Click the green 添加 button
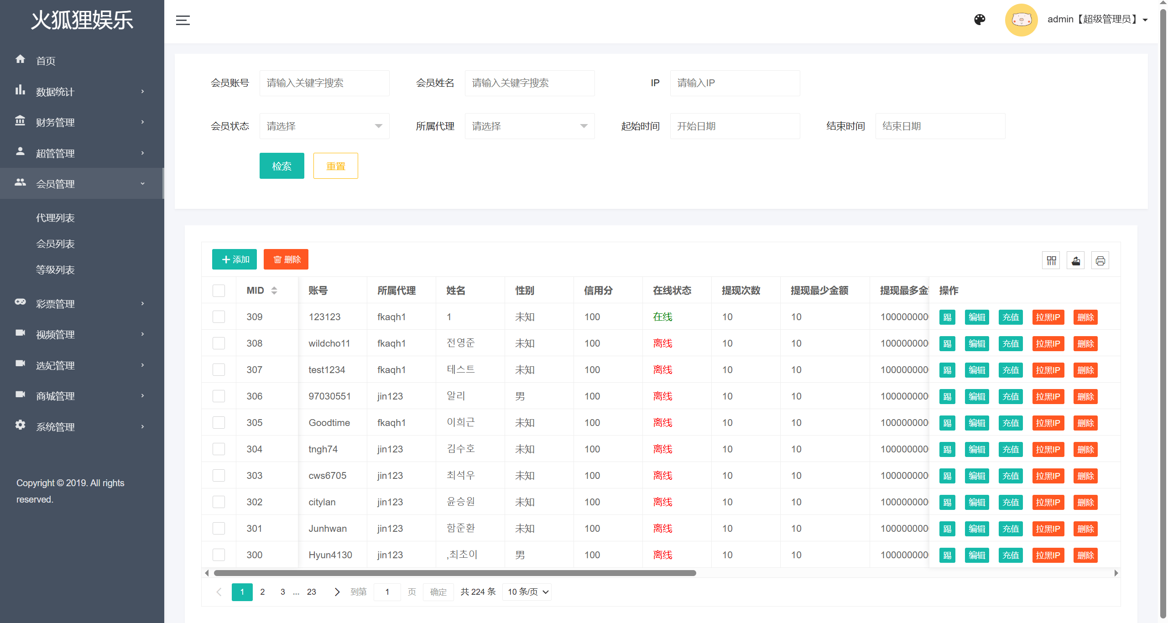1168x623 pixels. 235,260
